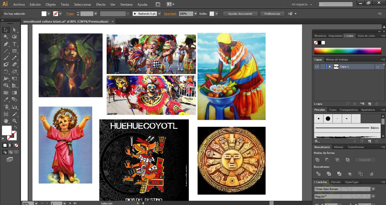Select the Direct Selection tool (white arrow)

tap(14, 30)
